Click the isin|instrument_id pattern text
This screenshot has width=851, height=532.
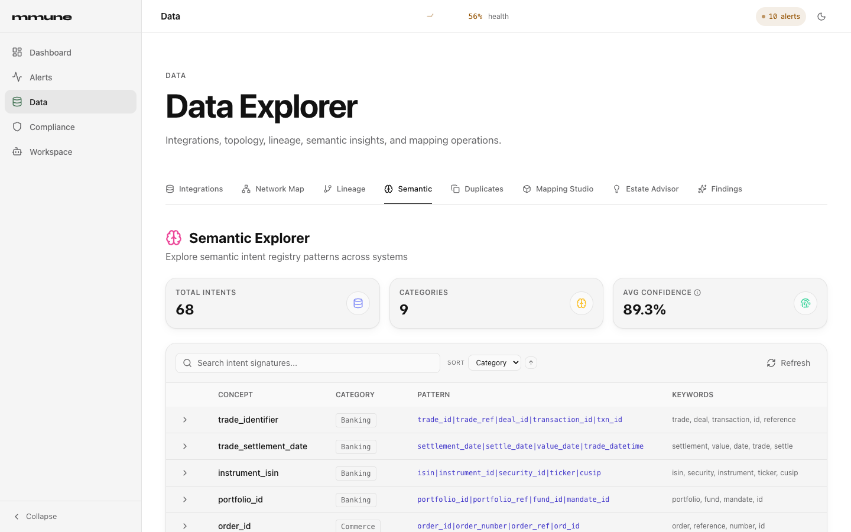[x=509, y=473]
